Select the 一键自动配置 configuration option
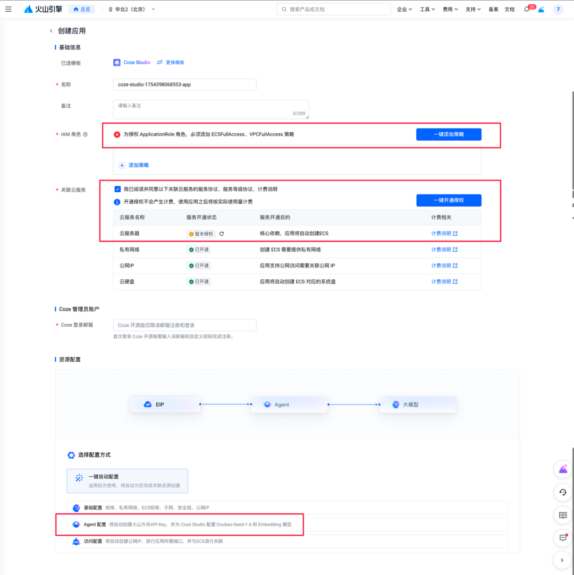 tap(128, 480)
